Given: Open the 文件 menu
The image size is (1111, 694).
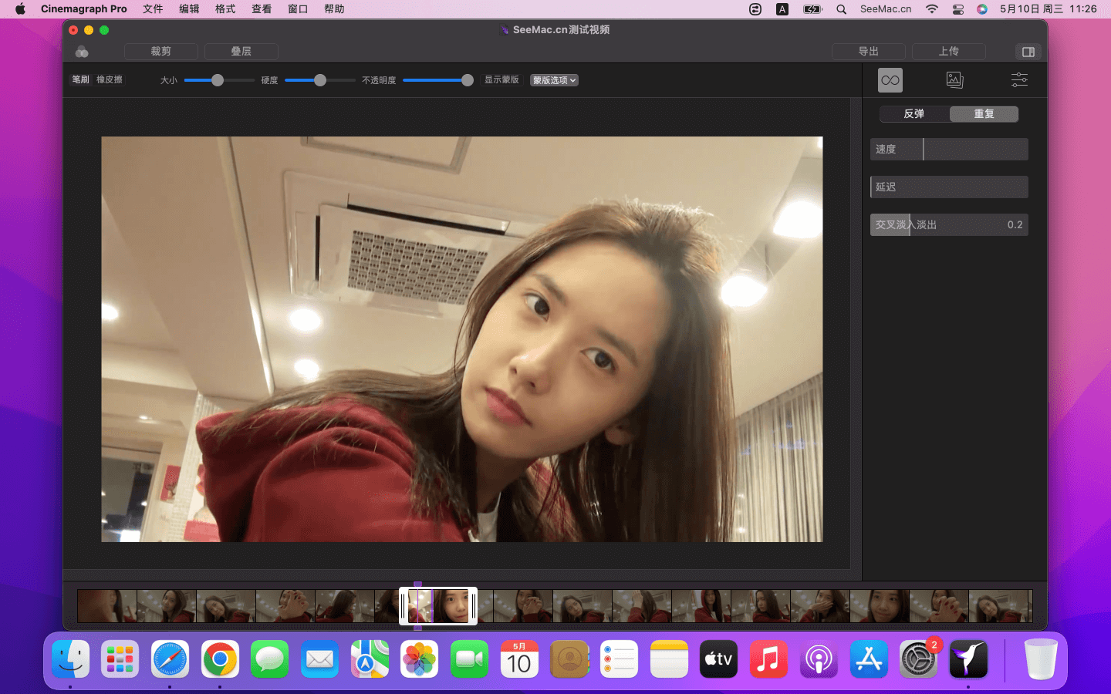Looking at the screenshot, I should (153, 9).
